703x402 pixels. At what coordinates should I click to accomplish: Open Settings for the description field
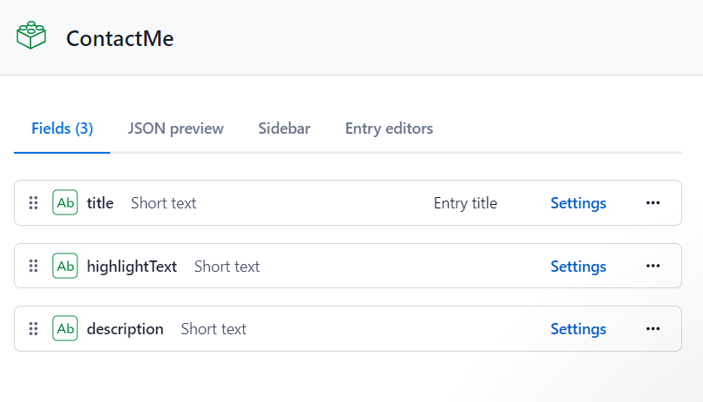point(578,328)
